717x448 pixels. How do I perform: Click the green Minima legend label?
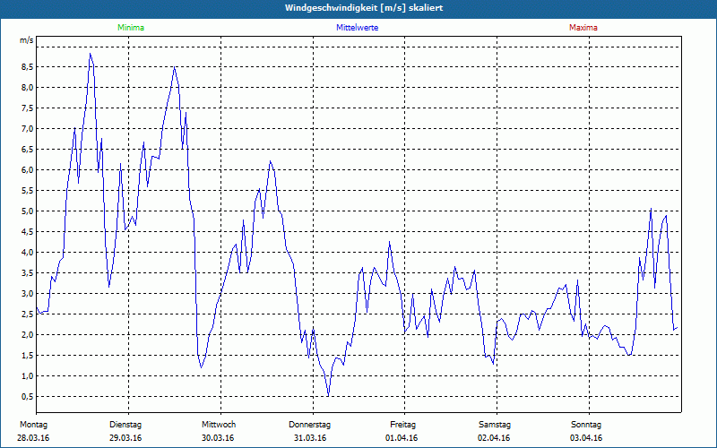point(131,28)
